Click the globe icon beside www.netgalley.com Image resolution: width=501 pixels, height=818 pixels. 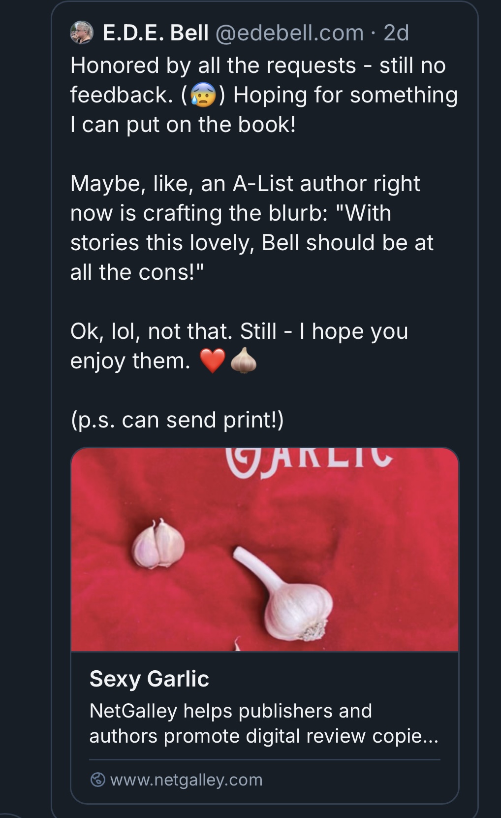[98, 780]
